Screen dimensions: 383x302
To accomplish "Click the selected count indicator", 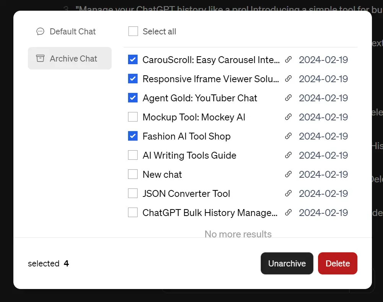I will point(48,263).
